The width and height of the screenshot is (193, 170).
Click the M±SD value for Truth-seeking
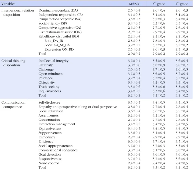coord(134,87)
